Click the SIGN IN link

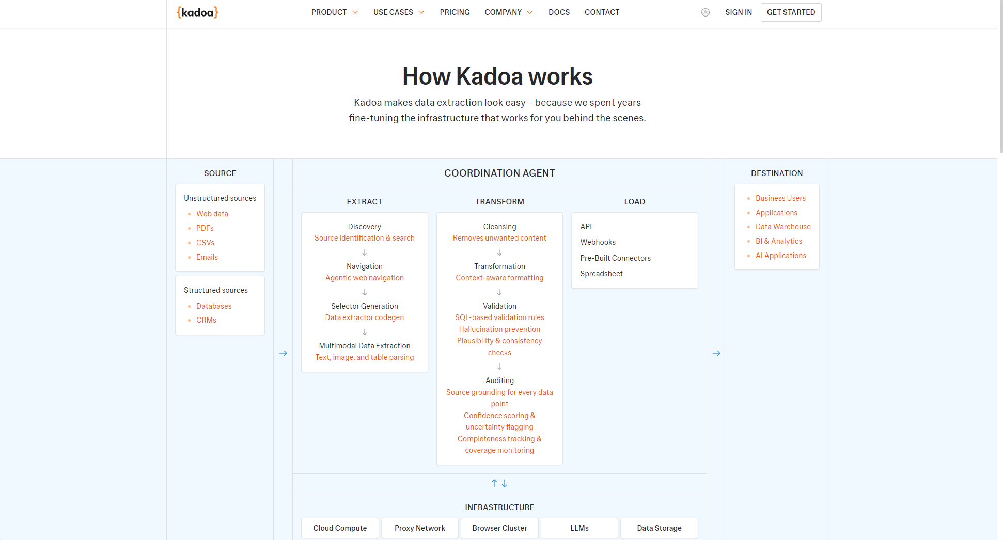739,12
